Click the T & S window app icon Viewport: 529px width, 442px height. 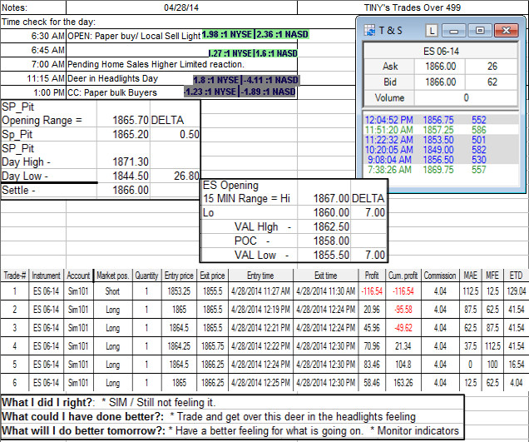pyautogui.click(x=369, y=31)
